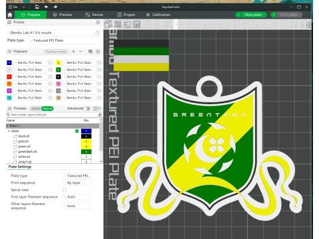This screenshot has width=319, height=239.
Task: Click the Flushing volumes button
Action: (x=56, y=52)
